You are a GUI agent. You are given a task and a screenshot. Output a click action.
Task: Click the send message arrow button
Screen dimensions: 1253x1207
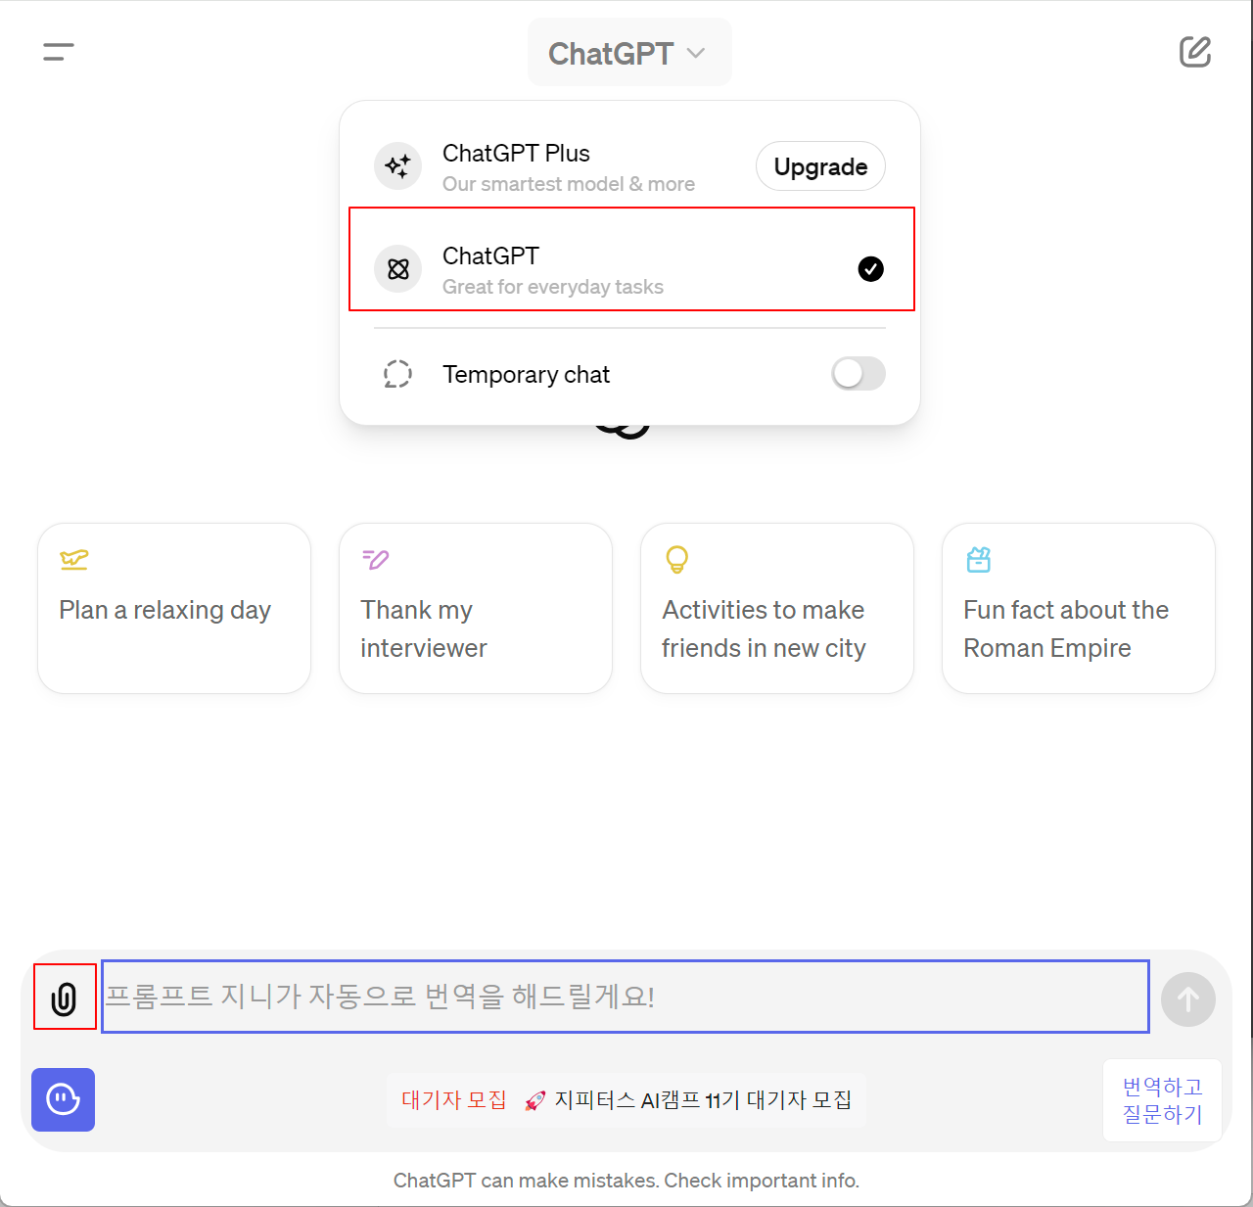point(1188,999)
